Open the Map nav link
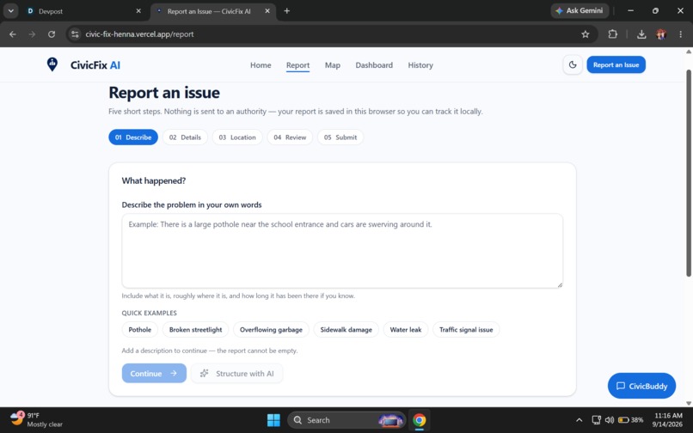The image size is (693, 433). point(333,65)
